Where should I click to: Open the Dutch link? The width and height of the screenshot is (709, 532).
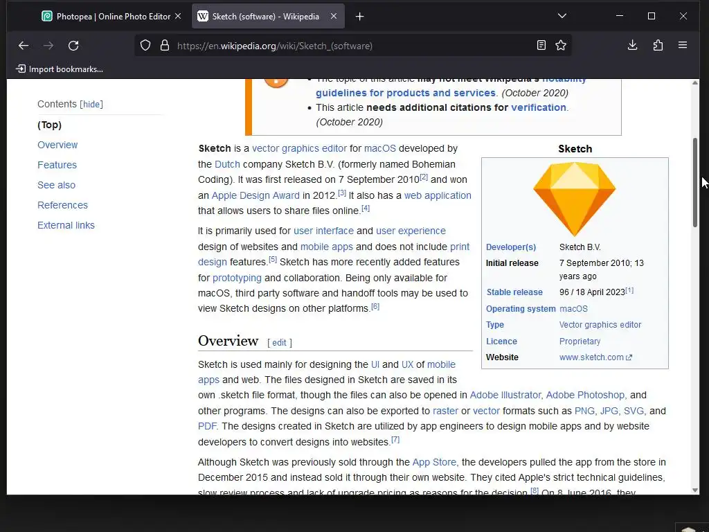[227, 164]
